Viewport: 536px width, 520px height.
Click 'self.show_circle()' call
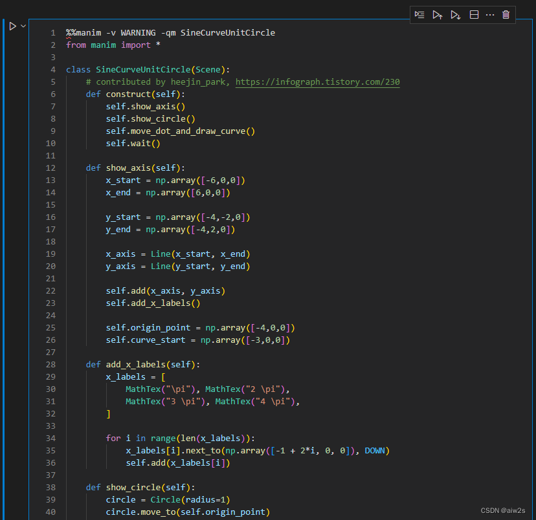point(150,119)
